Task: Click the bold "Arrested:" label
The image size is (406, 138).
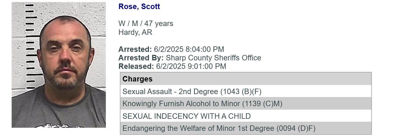Action: click(x=135, y=49)
